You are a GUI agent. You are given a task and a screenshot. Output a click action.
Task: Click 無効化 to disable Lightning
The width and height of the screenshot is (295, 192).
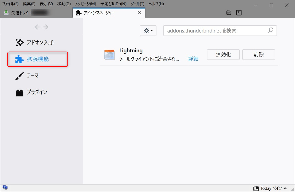pyautogui.click(x=223, y=55)
